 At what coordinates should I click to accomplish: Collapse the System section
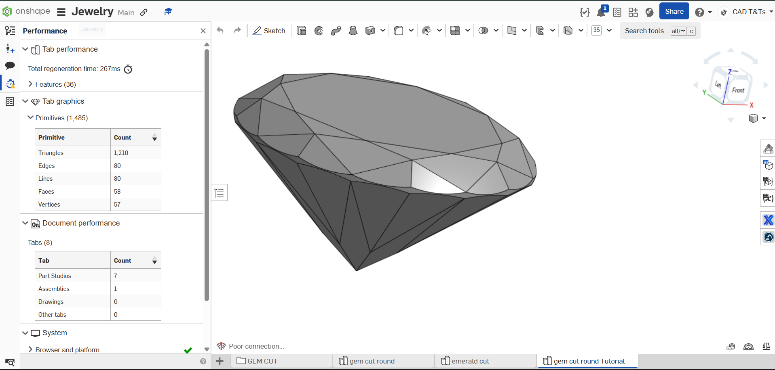coord(25,333)
